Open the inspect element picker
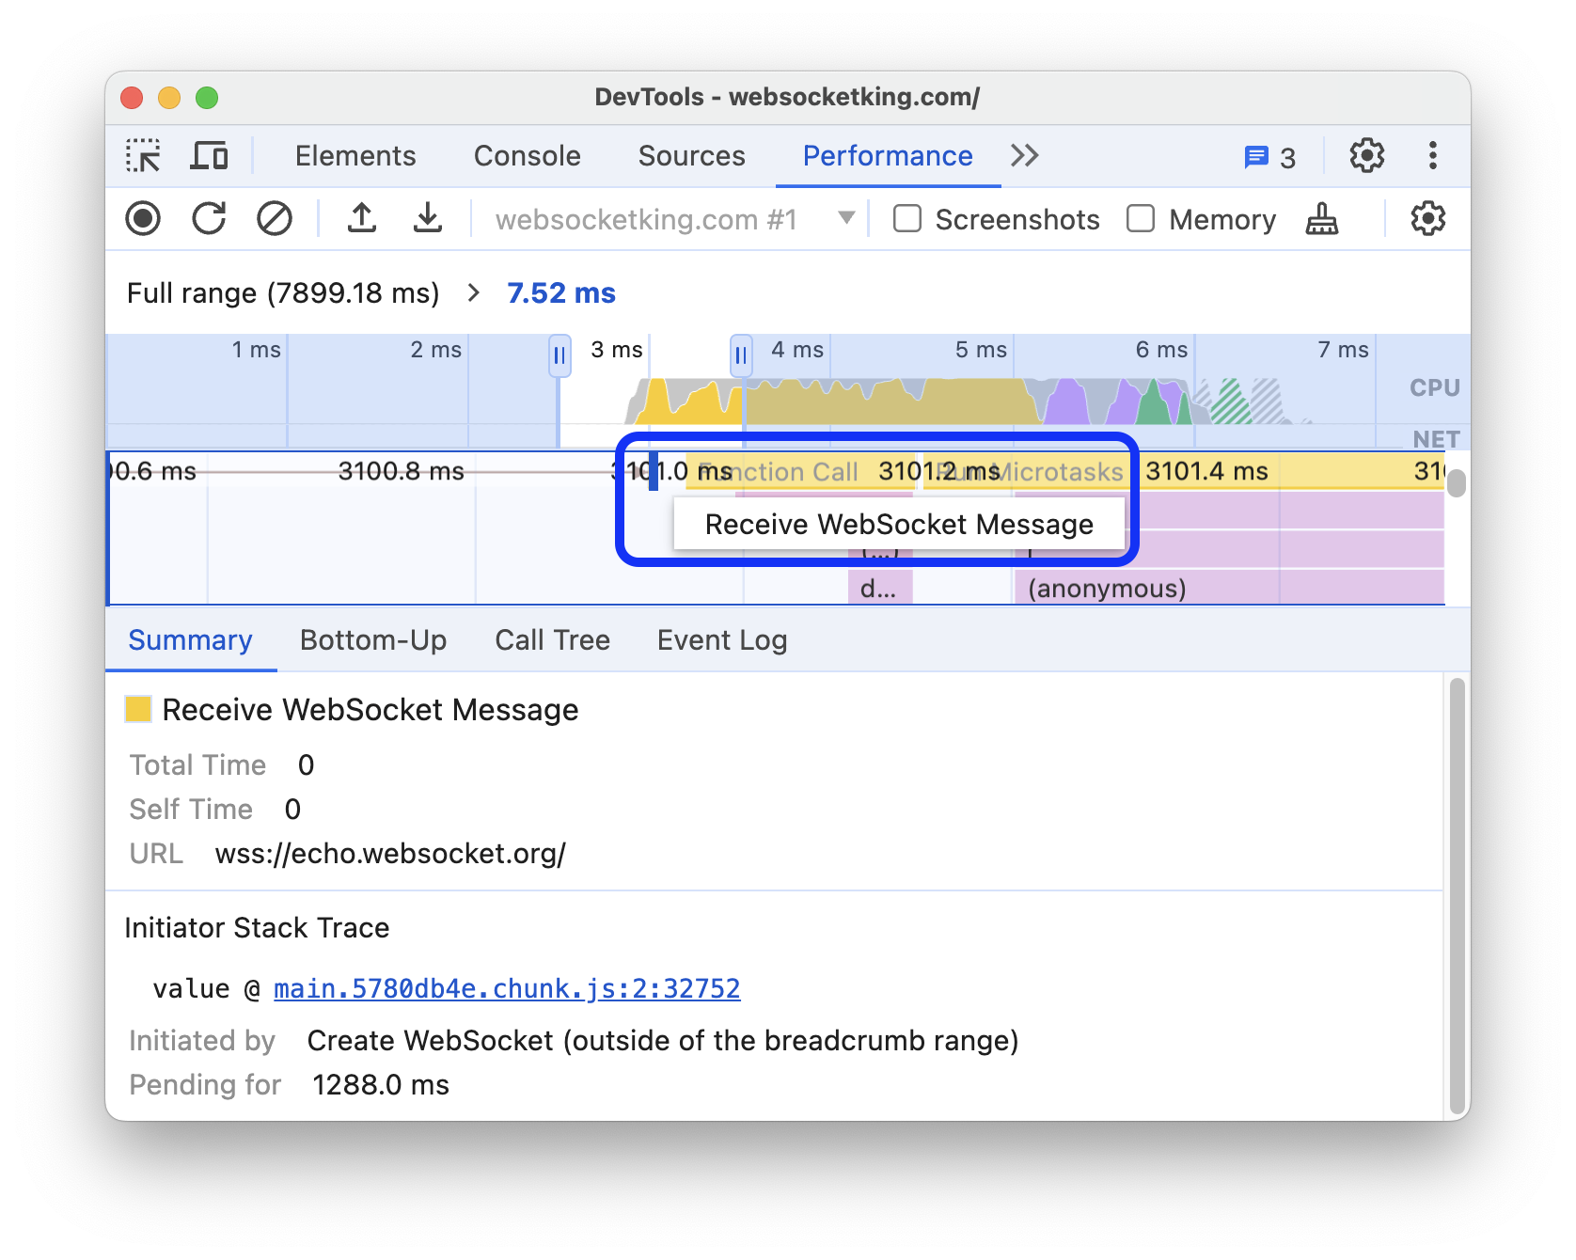 pos(143,155)
